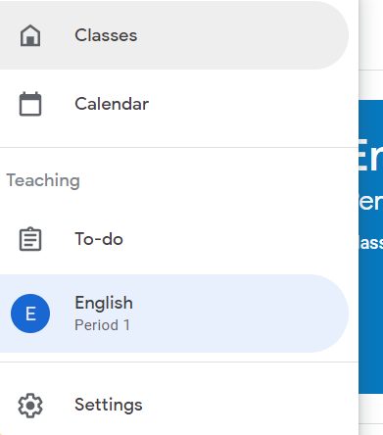Open the Calendar icon in sidebar
The image size is (383, 435).
(x=30, y=104)
